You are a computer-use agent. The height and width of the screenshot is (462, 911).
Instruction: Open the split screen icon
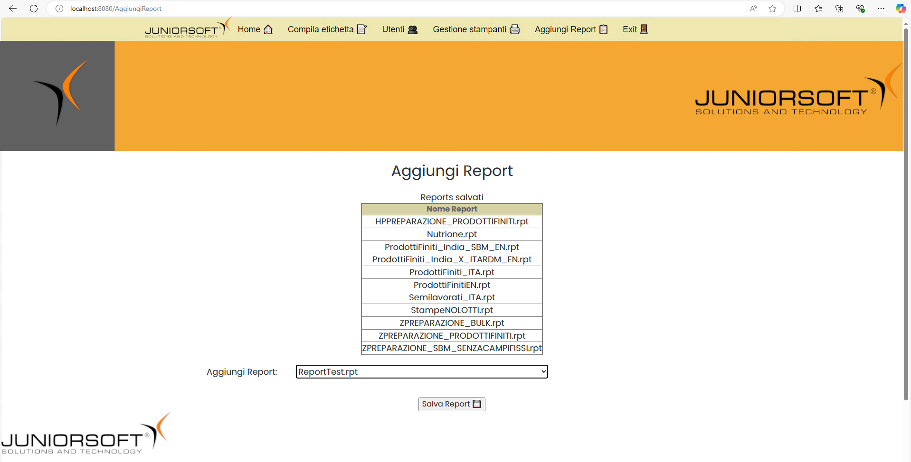coord(797,9)
